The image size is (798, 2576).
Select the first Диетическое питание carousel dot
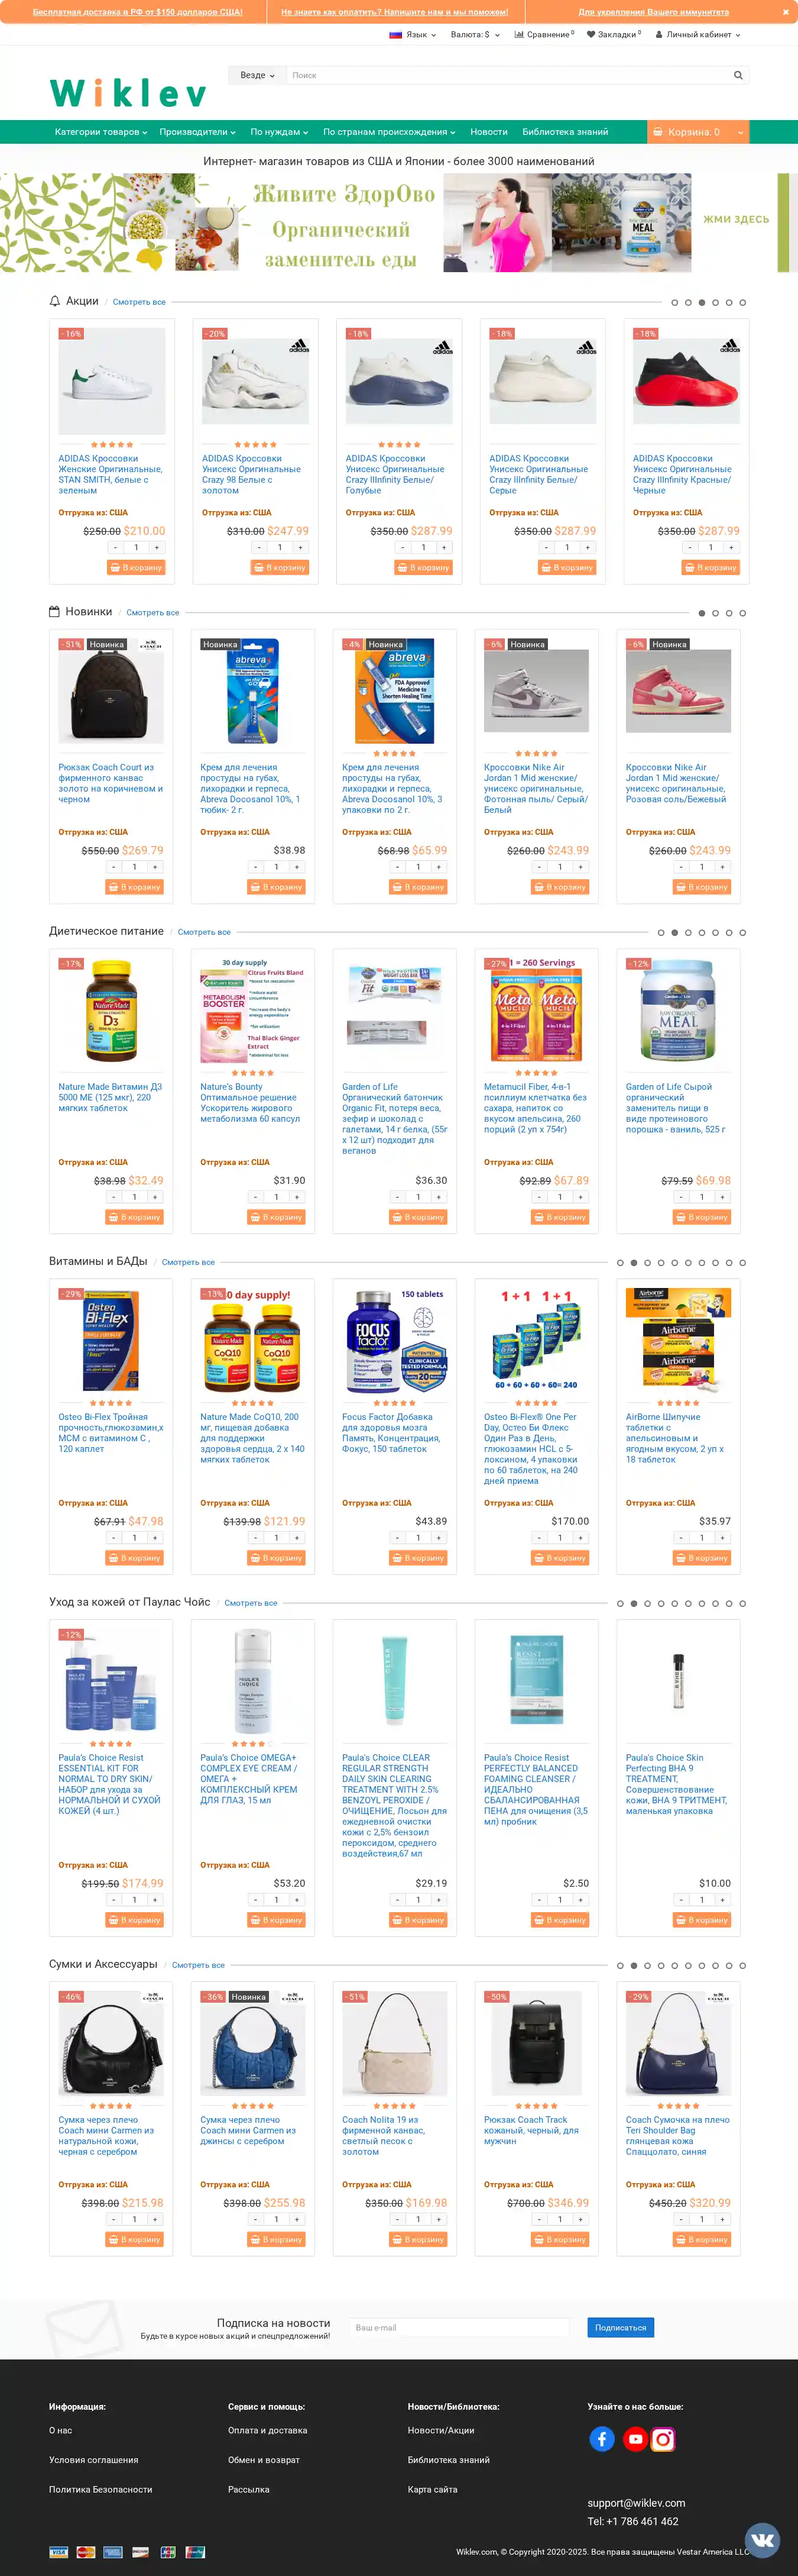tap(660, 932)
